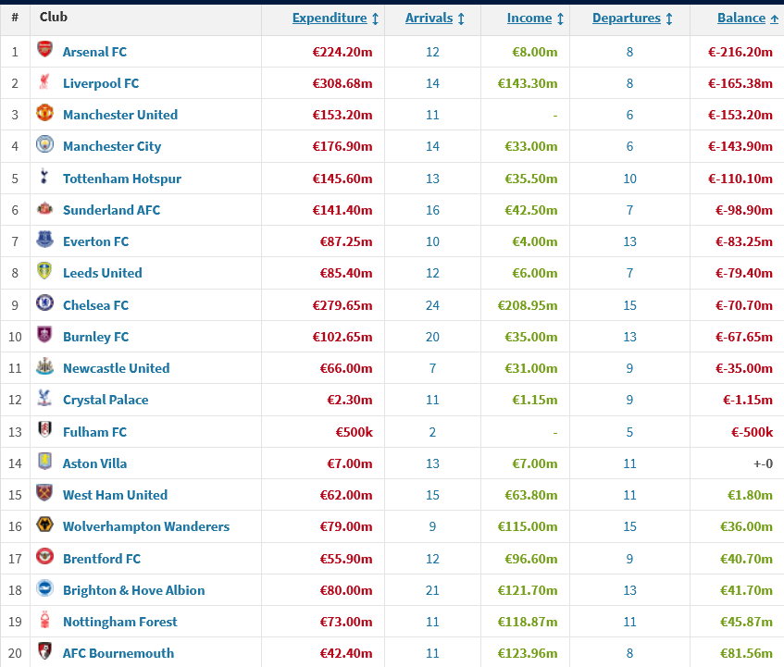Click the Fulham FC club crest

(44, 429)
